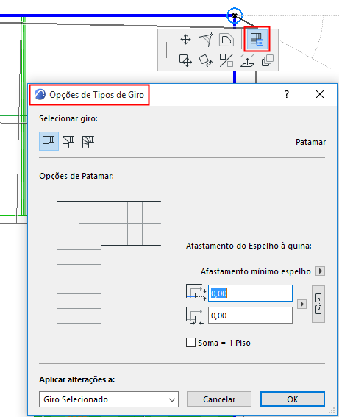
Task: Choose the Multiply copies icon in pet palette
Action: coord(268,60)
